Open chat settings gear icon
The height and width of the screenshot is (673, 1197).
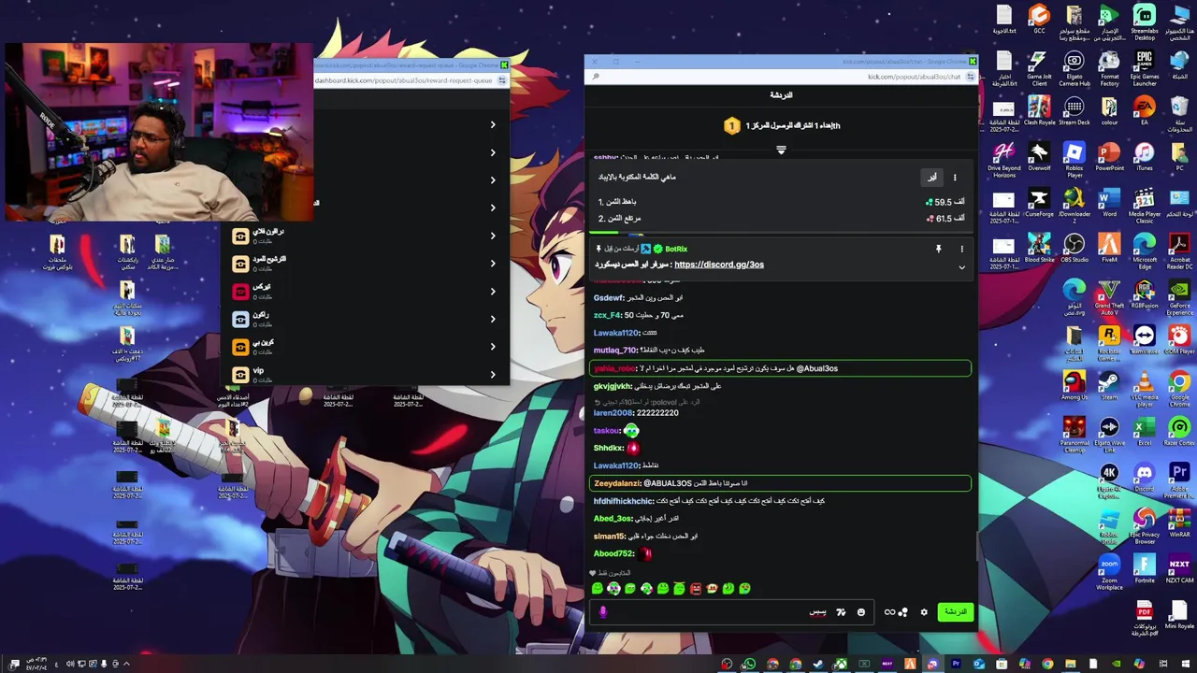924,612
